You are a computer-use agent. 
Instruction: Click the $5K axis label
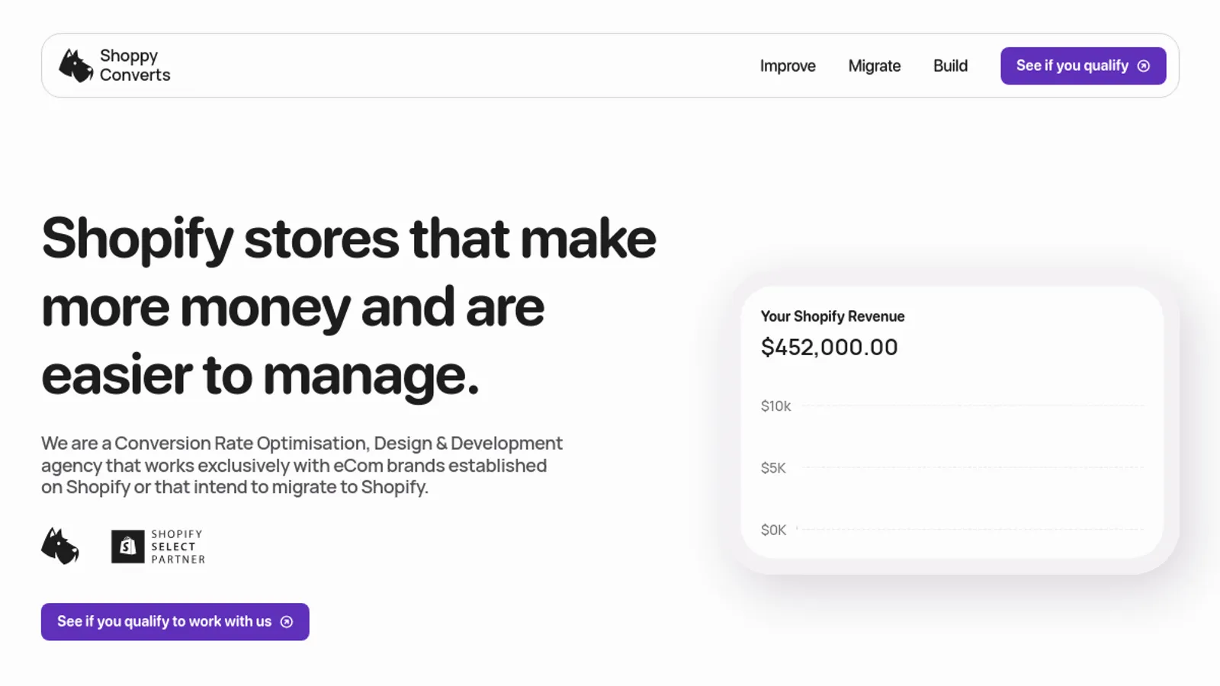(x=773, y=468)
